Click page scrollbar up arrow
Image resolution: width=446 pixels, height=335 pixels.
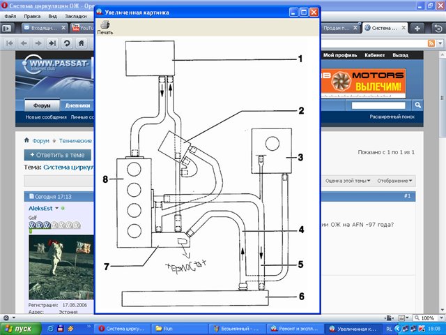coord(443,54)
